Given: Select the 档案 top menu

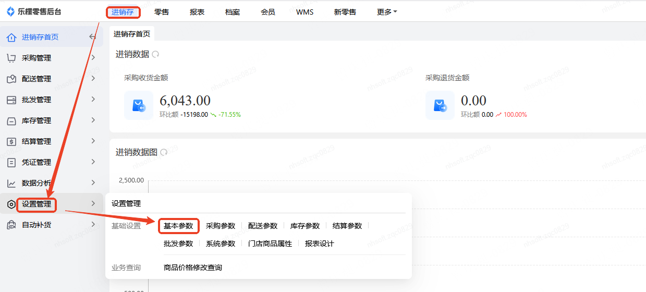Looking at the screenshot, I should [x=233, y=12].
